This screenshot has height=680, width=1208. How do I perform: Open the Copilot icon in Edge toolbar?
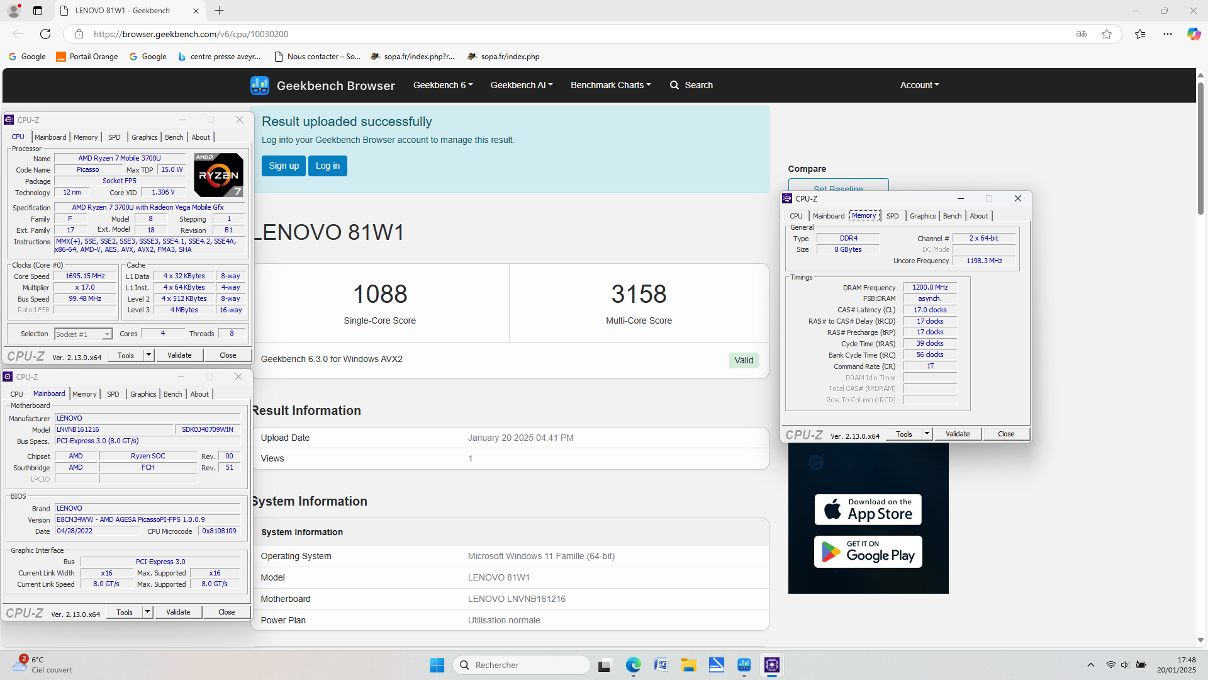pyautogui.click(x=1194, y=34)
